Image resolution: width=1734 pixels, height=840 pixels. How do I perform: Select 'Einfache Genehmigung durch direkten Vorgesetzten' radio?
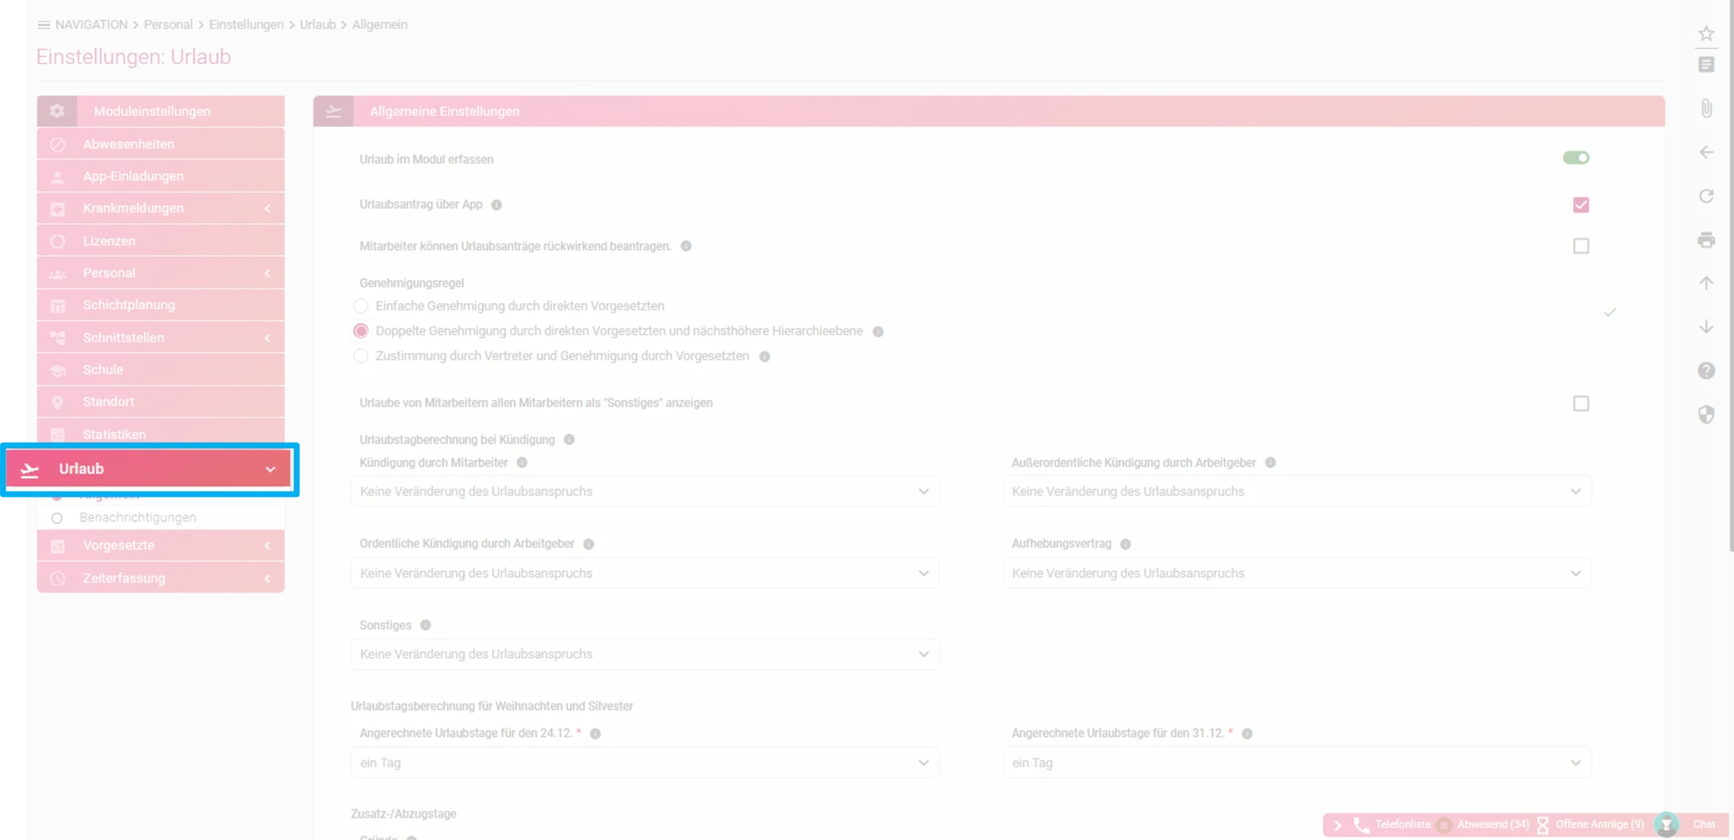[x=361, y=306]
